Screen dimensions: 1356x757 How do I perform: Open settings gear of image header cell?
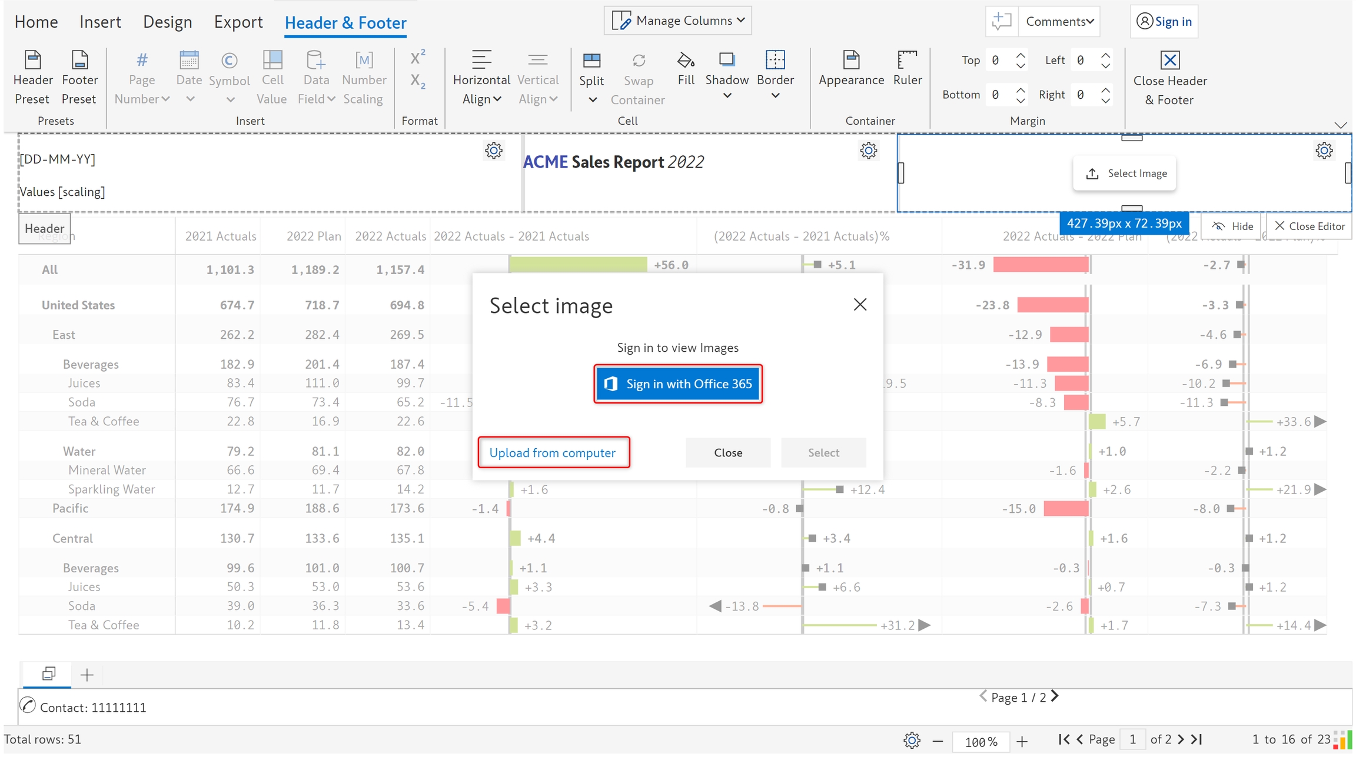click(x=1324, y=151)
